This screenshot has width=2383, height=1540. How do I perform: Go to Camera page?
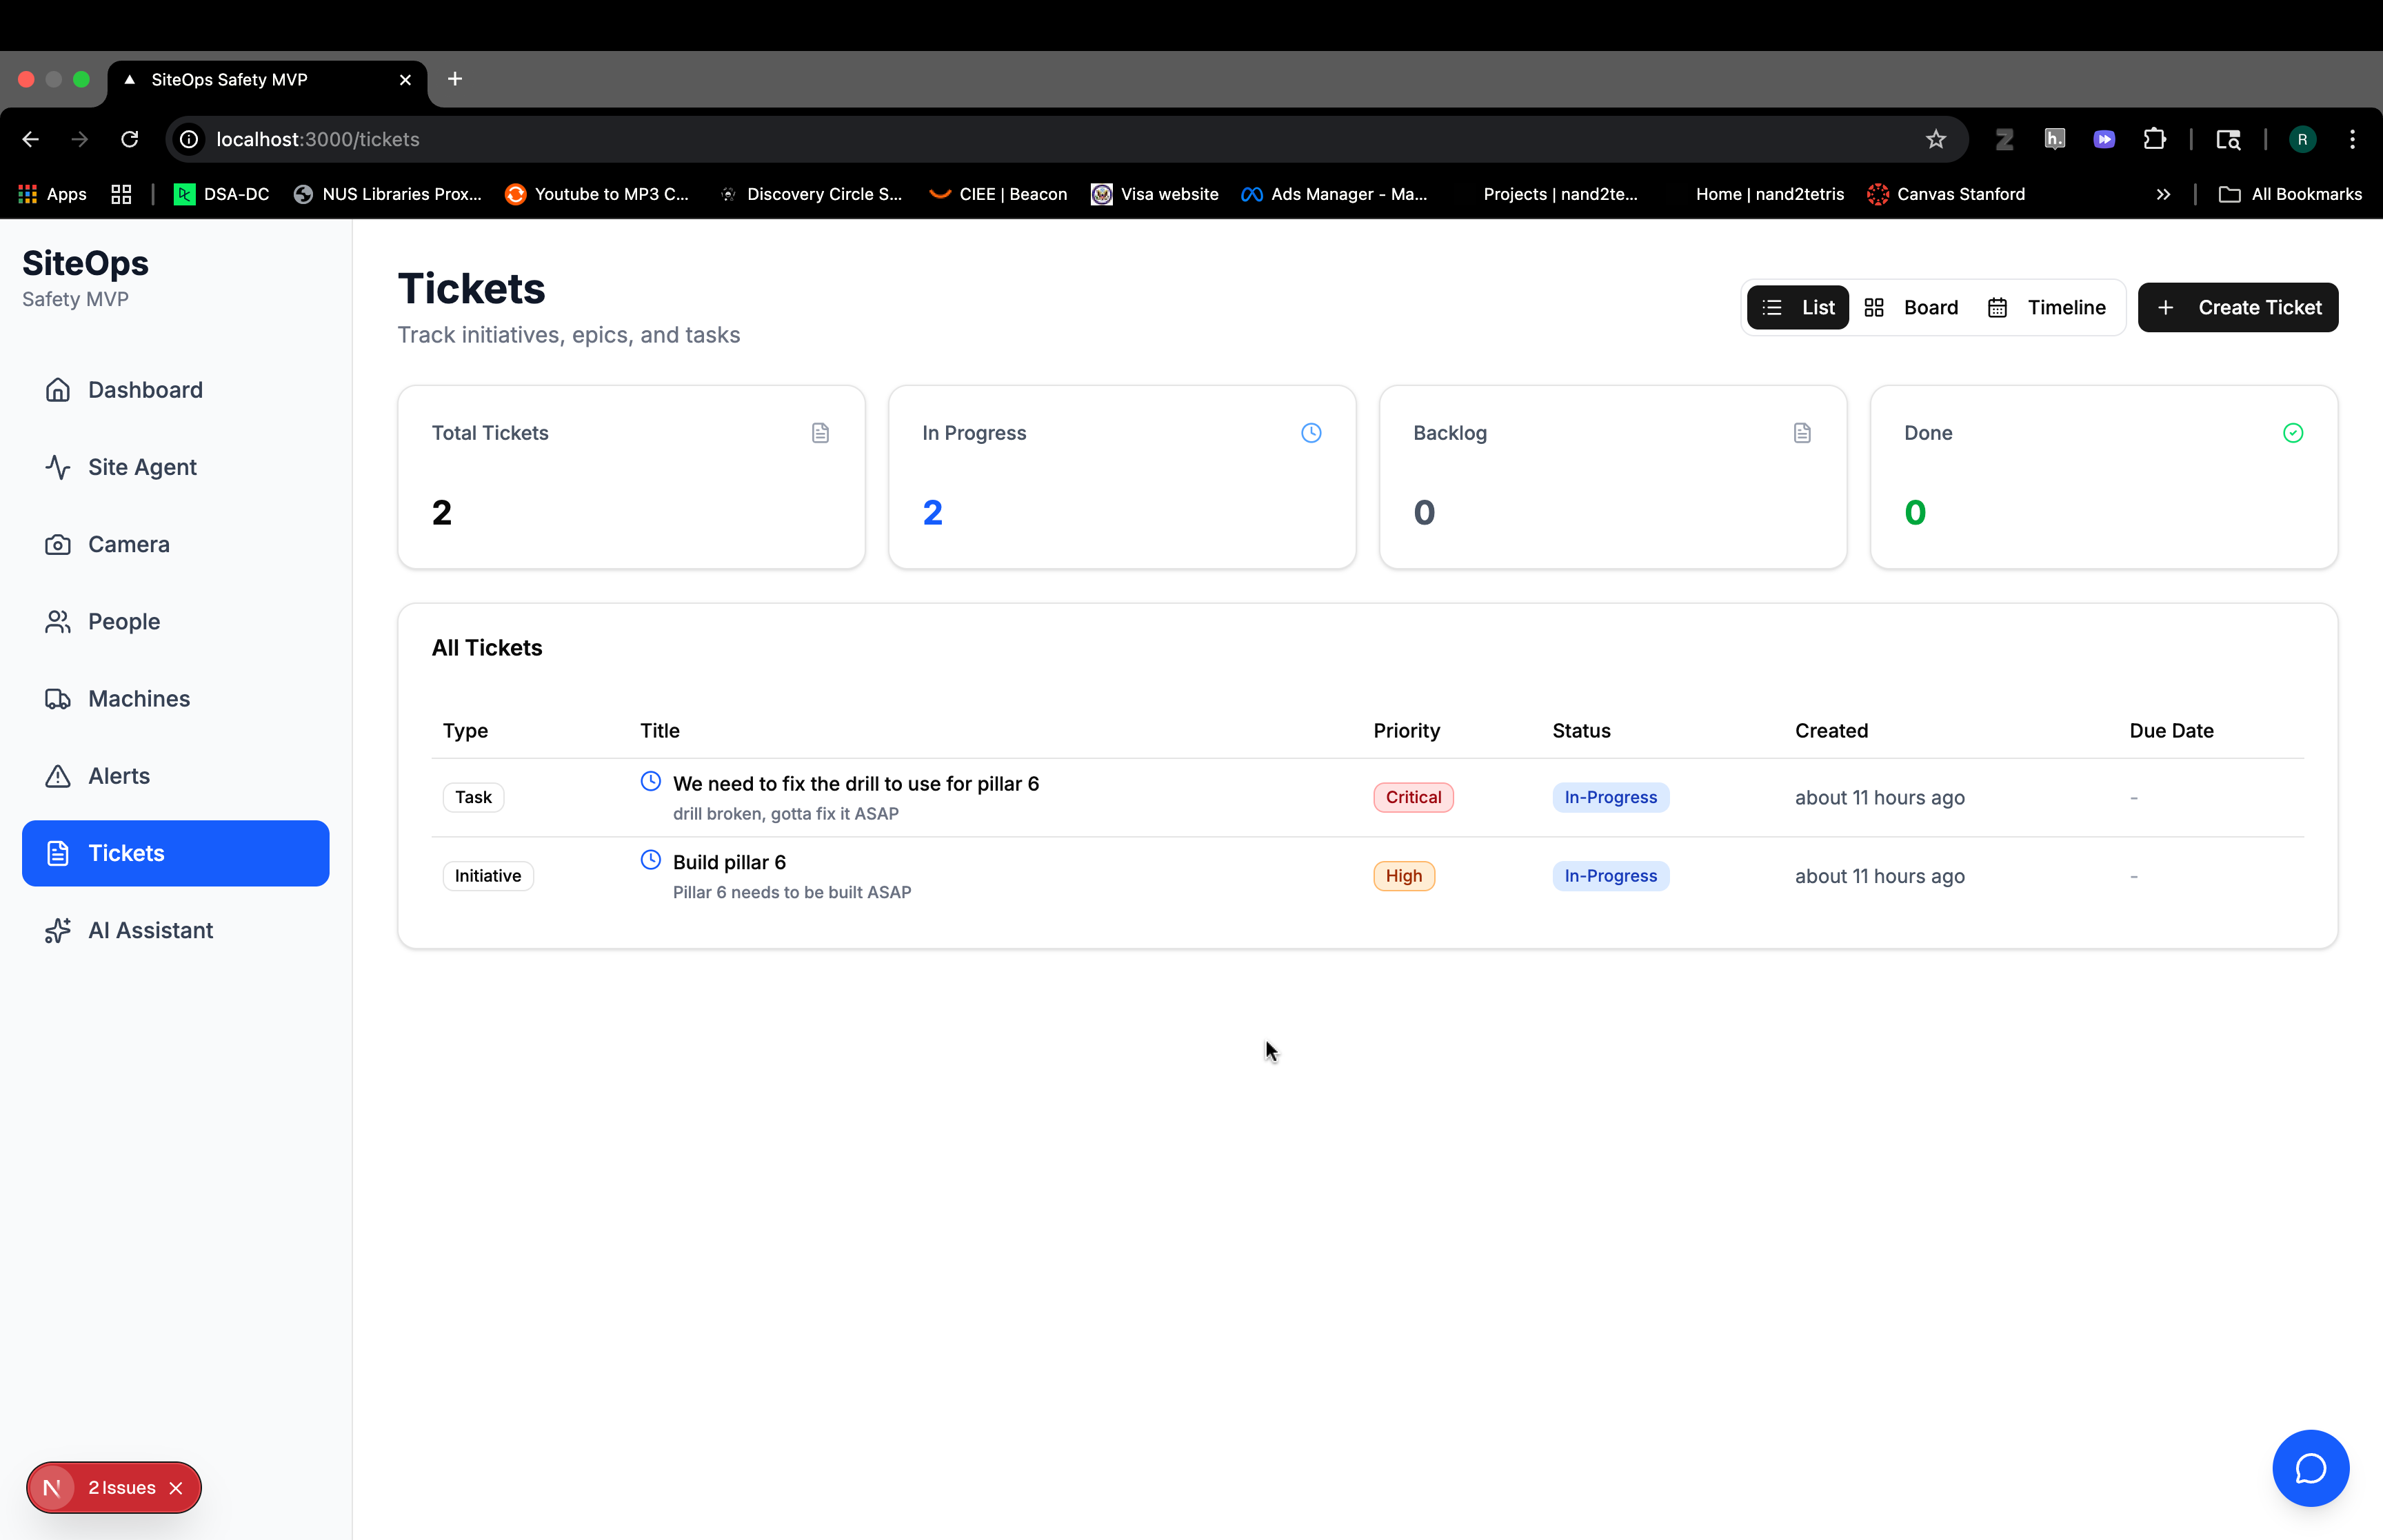pyautogui.click(x=128, y=544)
